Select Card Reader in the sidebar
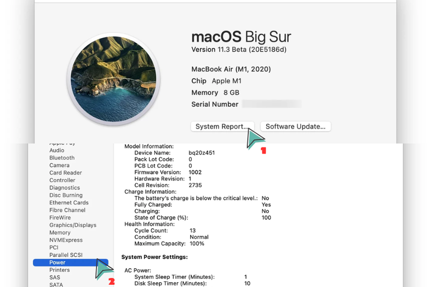This screenshot has height=287, width=431. (x=65, y=172)
